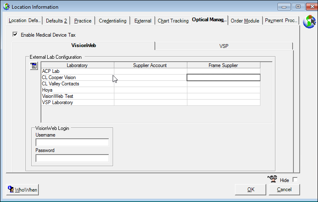
Task: Switch to Chart Tracking tab
Action: 173,21
